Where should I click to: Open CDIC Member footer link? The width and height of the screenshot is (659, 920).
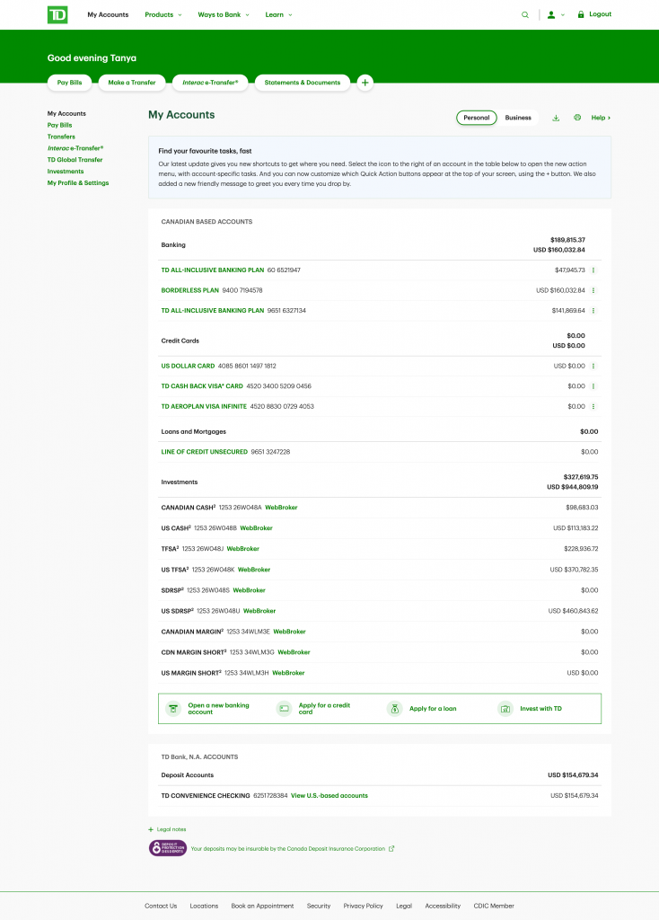494,906
